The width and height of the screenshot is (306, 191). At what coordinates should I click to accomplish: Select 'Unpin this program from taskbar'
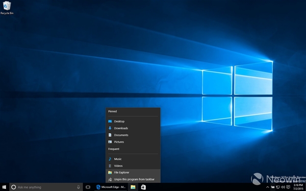(133, 179)
